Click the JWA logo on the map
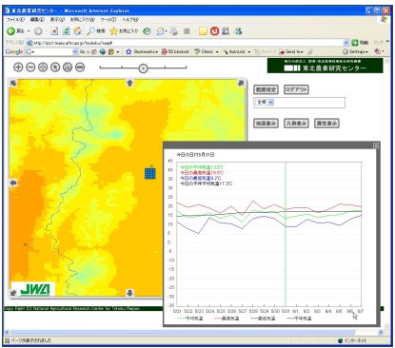This screenshot has width=395, height=348. click(x=33, y=289)
